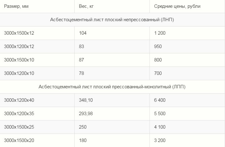Click price cell 5 500
The image size is (225, 147).
pos(160,114)
